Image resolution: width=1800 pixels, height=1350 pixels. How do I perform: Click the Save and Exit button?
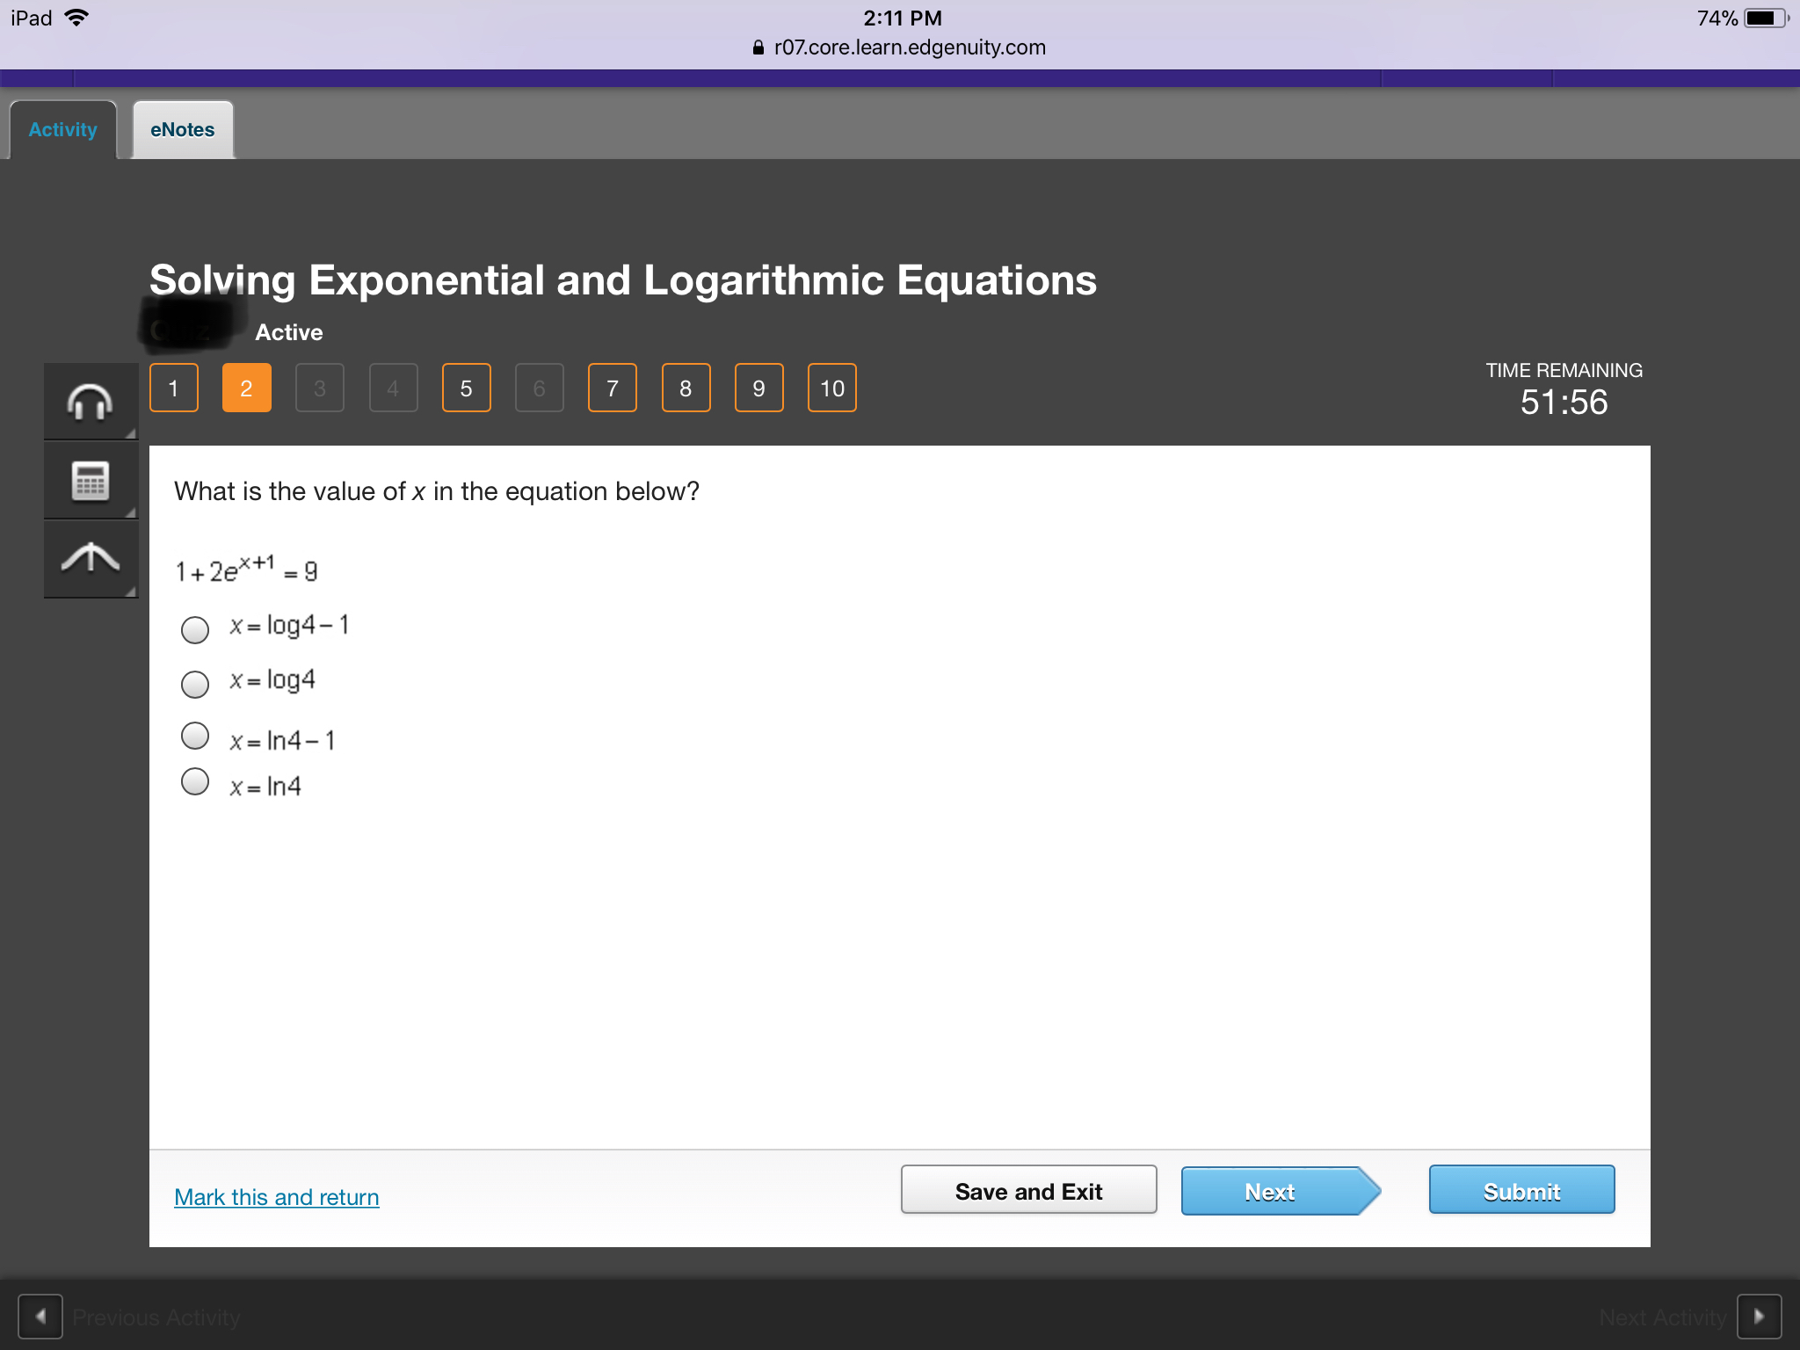coord(1028,1191)
